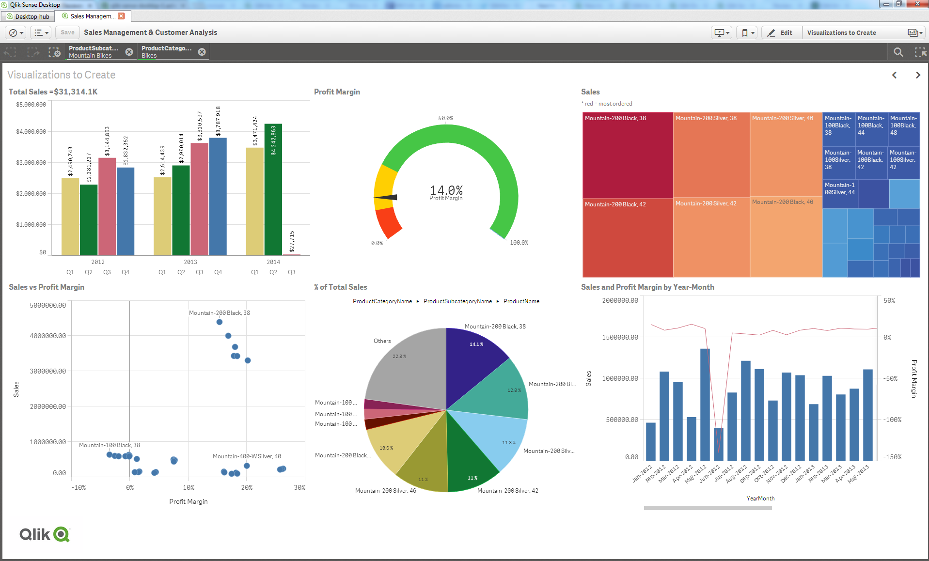Click ProductName in the drill-down path

[x=521, y=301]
